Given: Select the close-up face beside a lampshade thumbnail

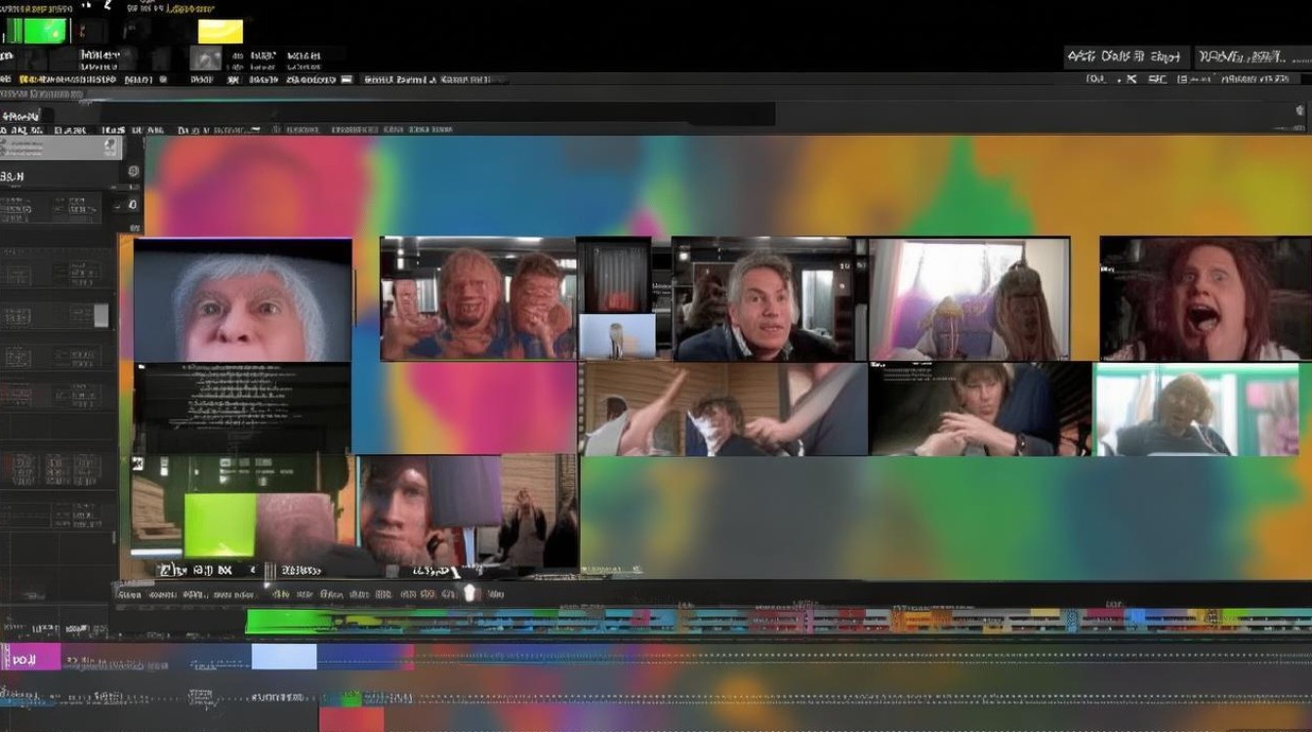Looking at the screenshot, I should click(430, 511).
